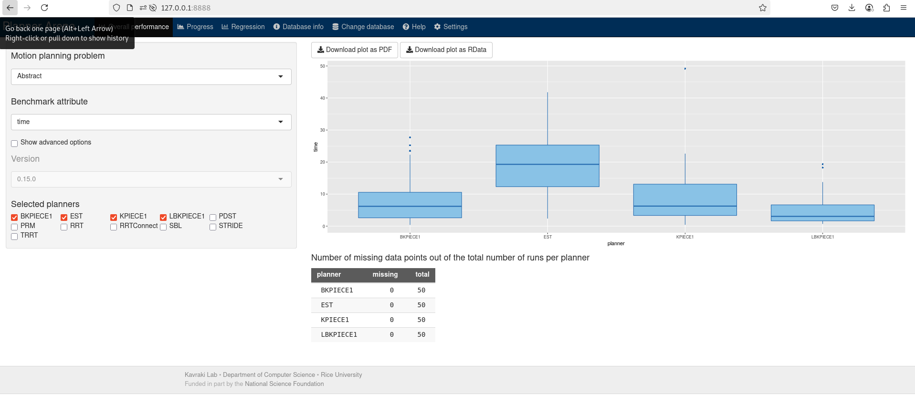Download plot as PDF
Viewport: 915px width, 416px height.
coord(355,50)
